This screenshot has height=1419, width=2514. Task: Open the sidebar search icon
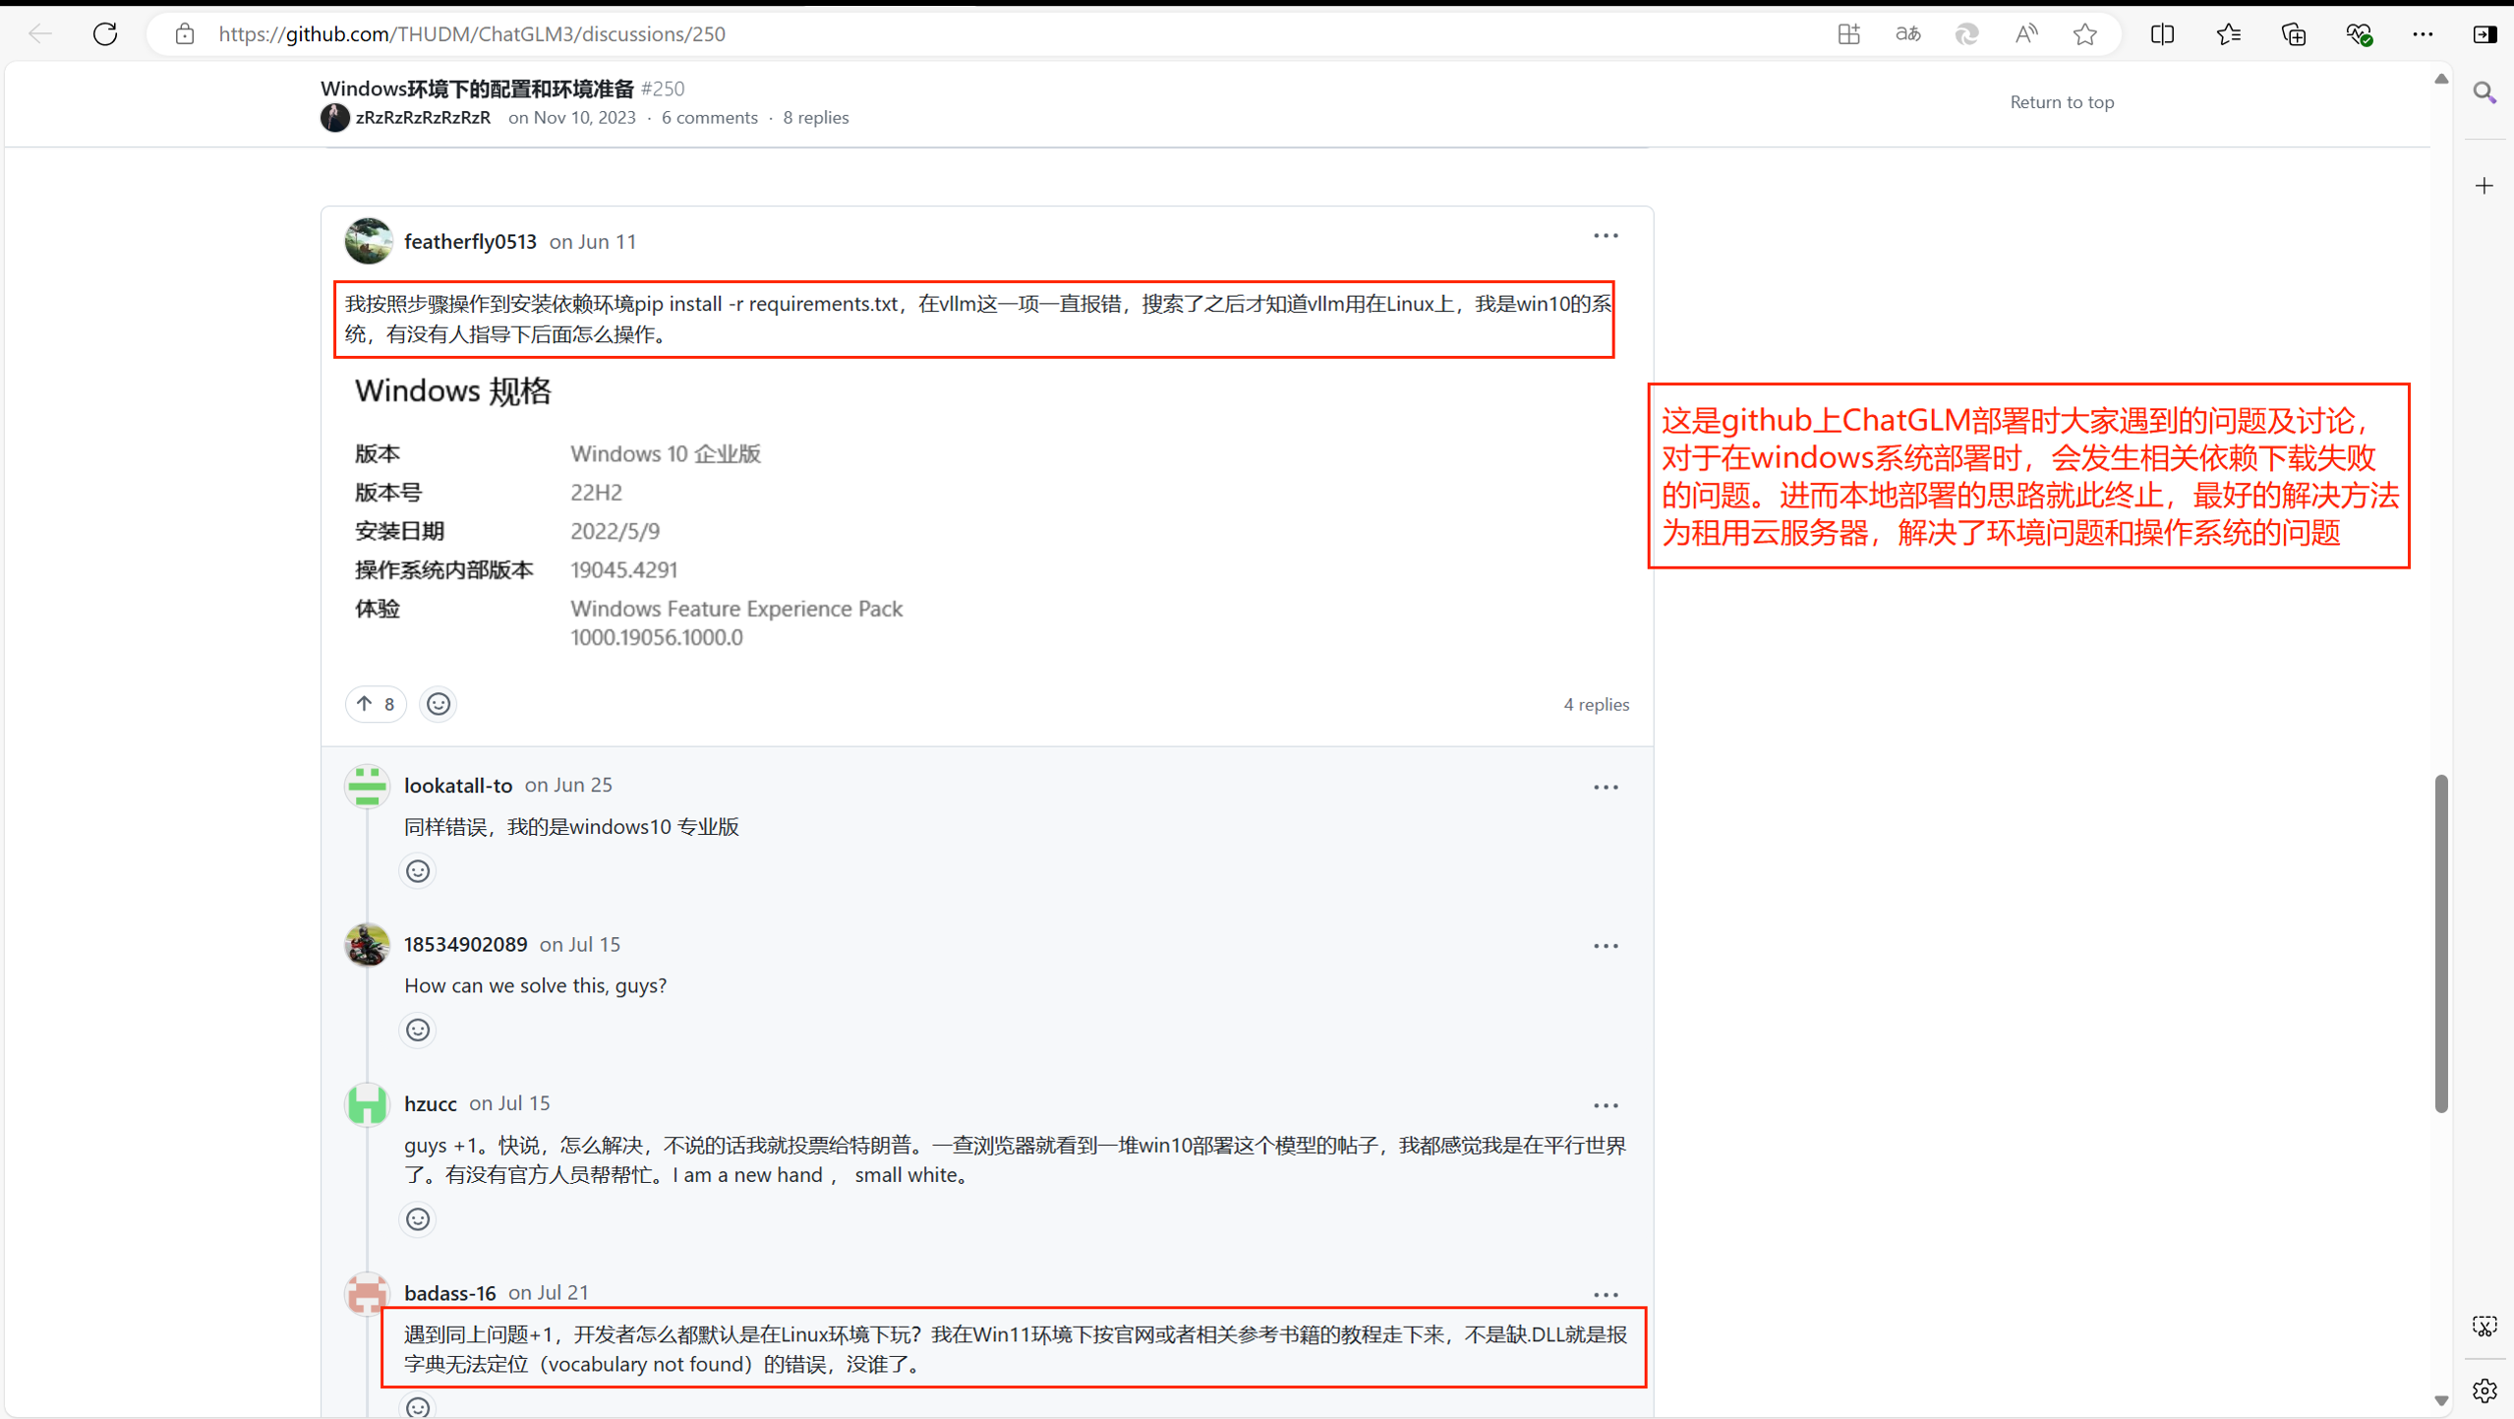pyautogui.click(x=2485, y=93)
